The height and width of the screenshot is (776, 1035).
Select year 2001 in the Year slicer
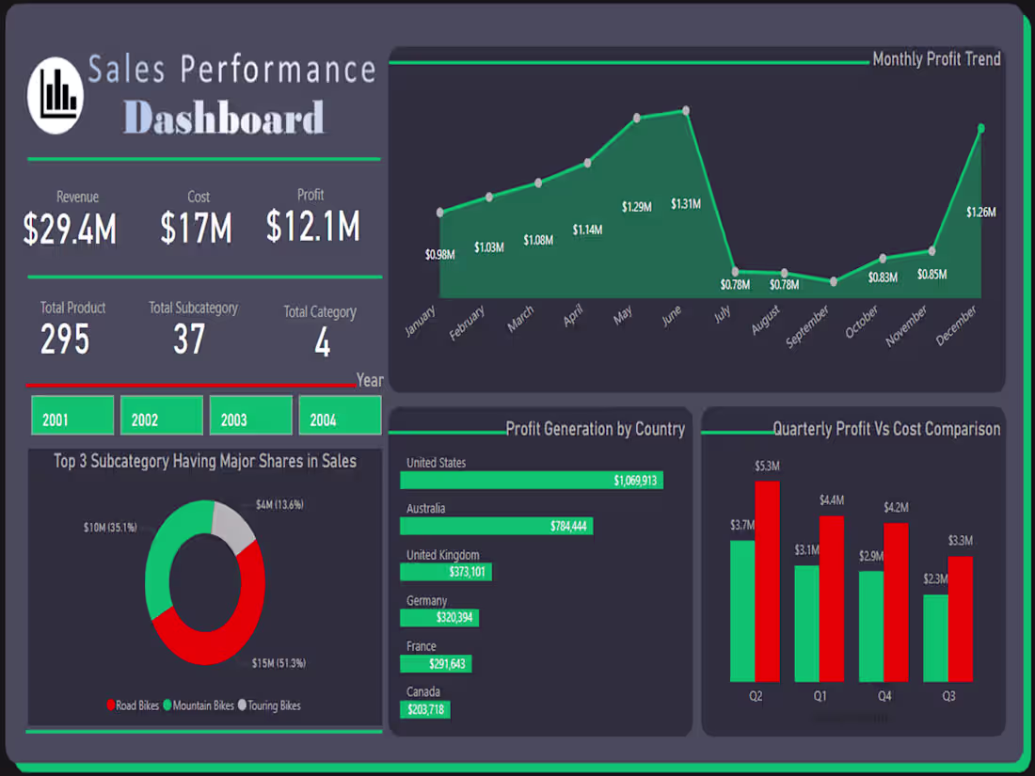point(72,415)
